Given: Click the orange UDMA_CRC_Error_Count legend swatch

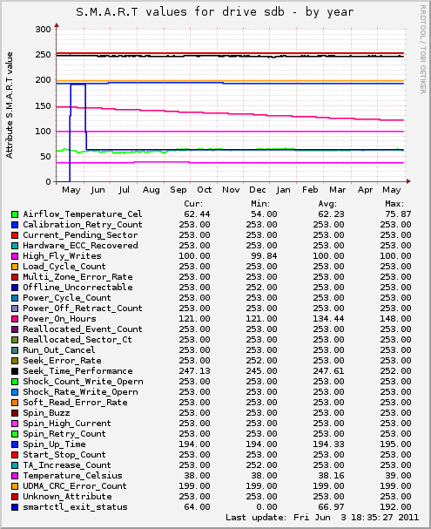Looking at the screenshot, I should [x=15, y=486].
